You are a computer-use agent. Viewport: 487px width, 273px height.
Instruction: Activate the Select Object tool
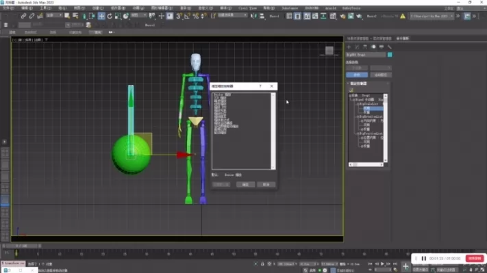click(x=66, y=16)
